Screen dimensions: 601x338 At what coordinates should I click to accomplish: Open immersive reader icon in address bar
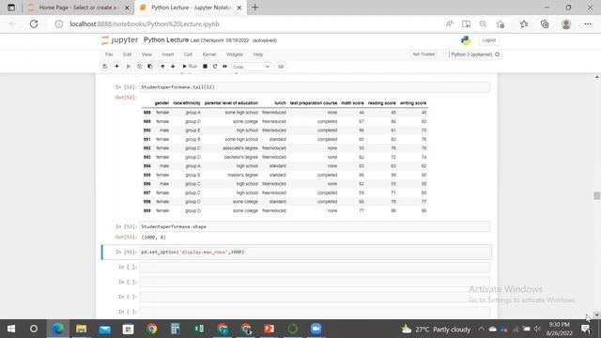[466, 23]
